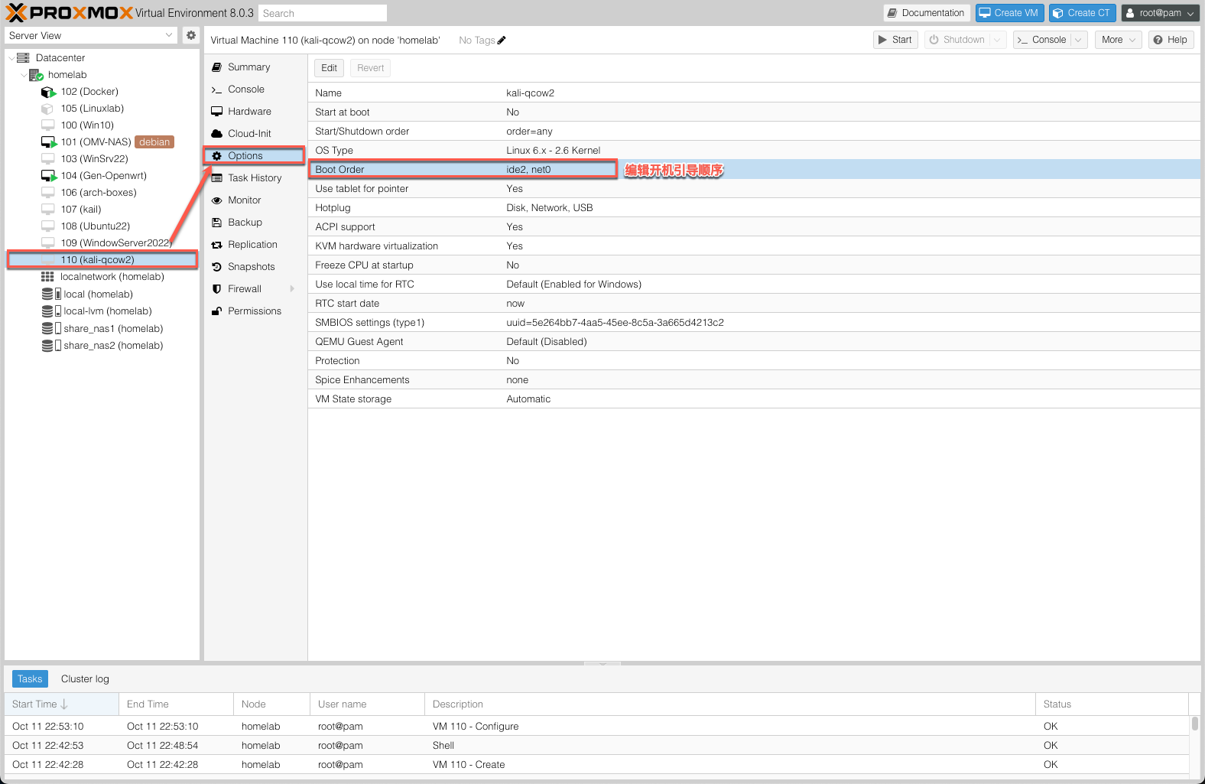Open the Snapshots menu item
1205x784 pixels.
[255, 267]
